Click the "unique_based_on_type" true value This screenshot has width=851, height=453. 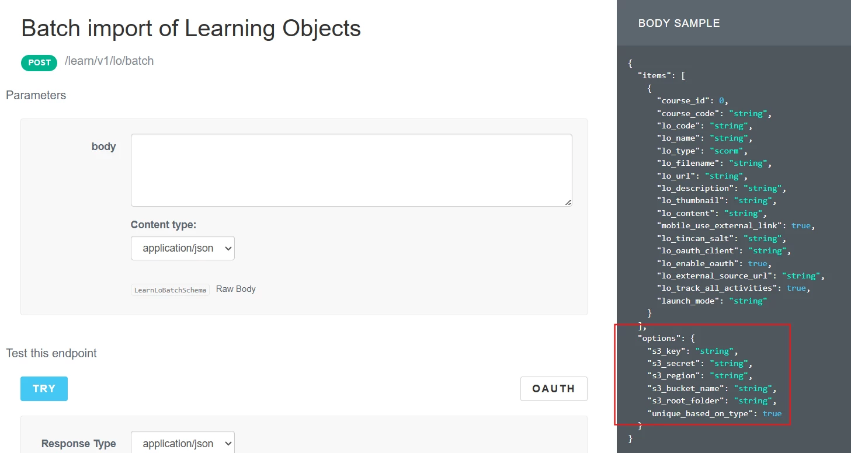pos(772,413)
